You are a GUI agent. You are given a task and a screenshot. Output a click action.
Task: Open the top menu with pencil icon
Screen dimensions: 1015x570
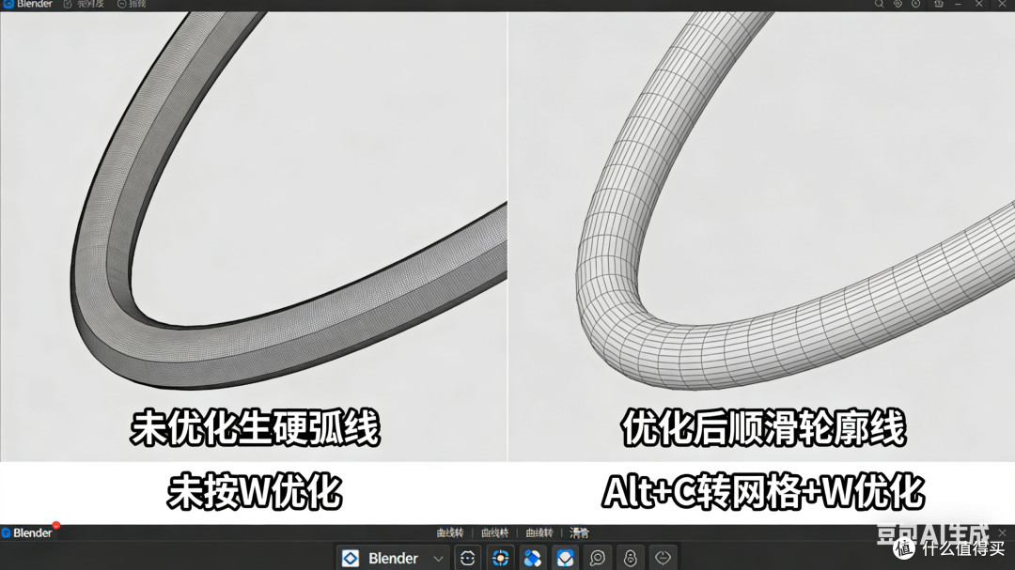click(x=84, y=4)
